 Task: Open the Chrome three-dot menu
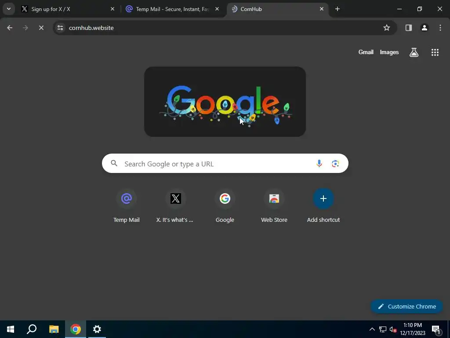point(440,28)
